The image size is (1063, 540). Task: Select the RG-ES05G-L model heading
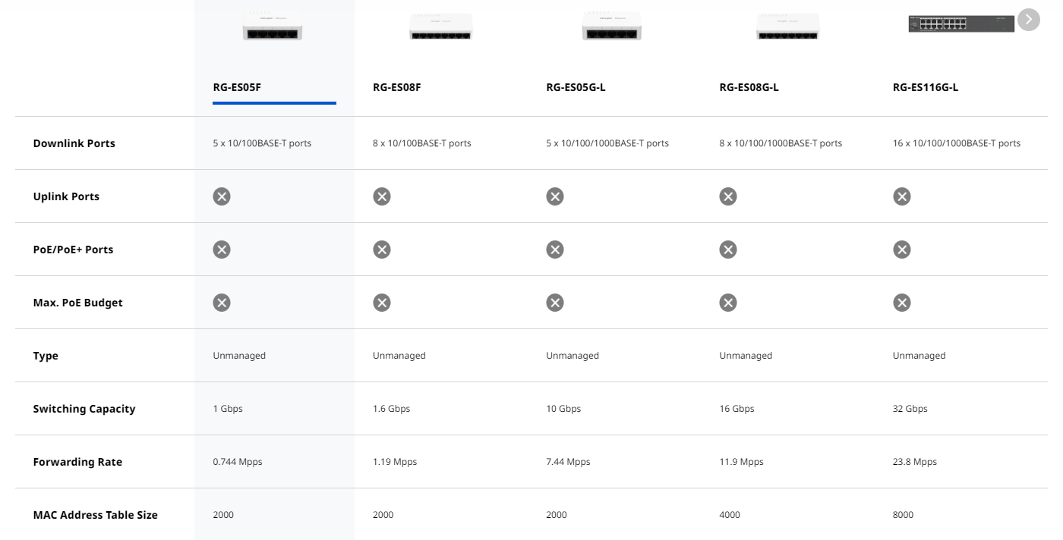pyautogui.click(x=576, y=87)
